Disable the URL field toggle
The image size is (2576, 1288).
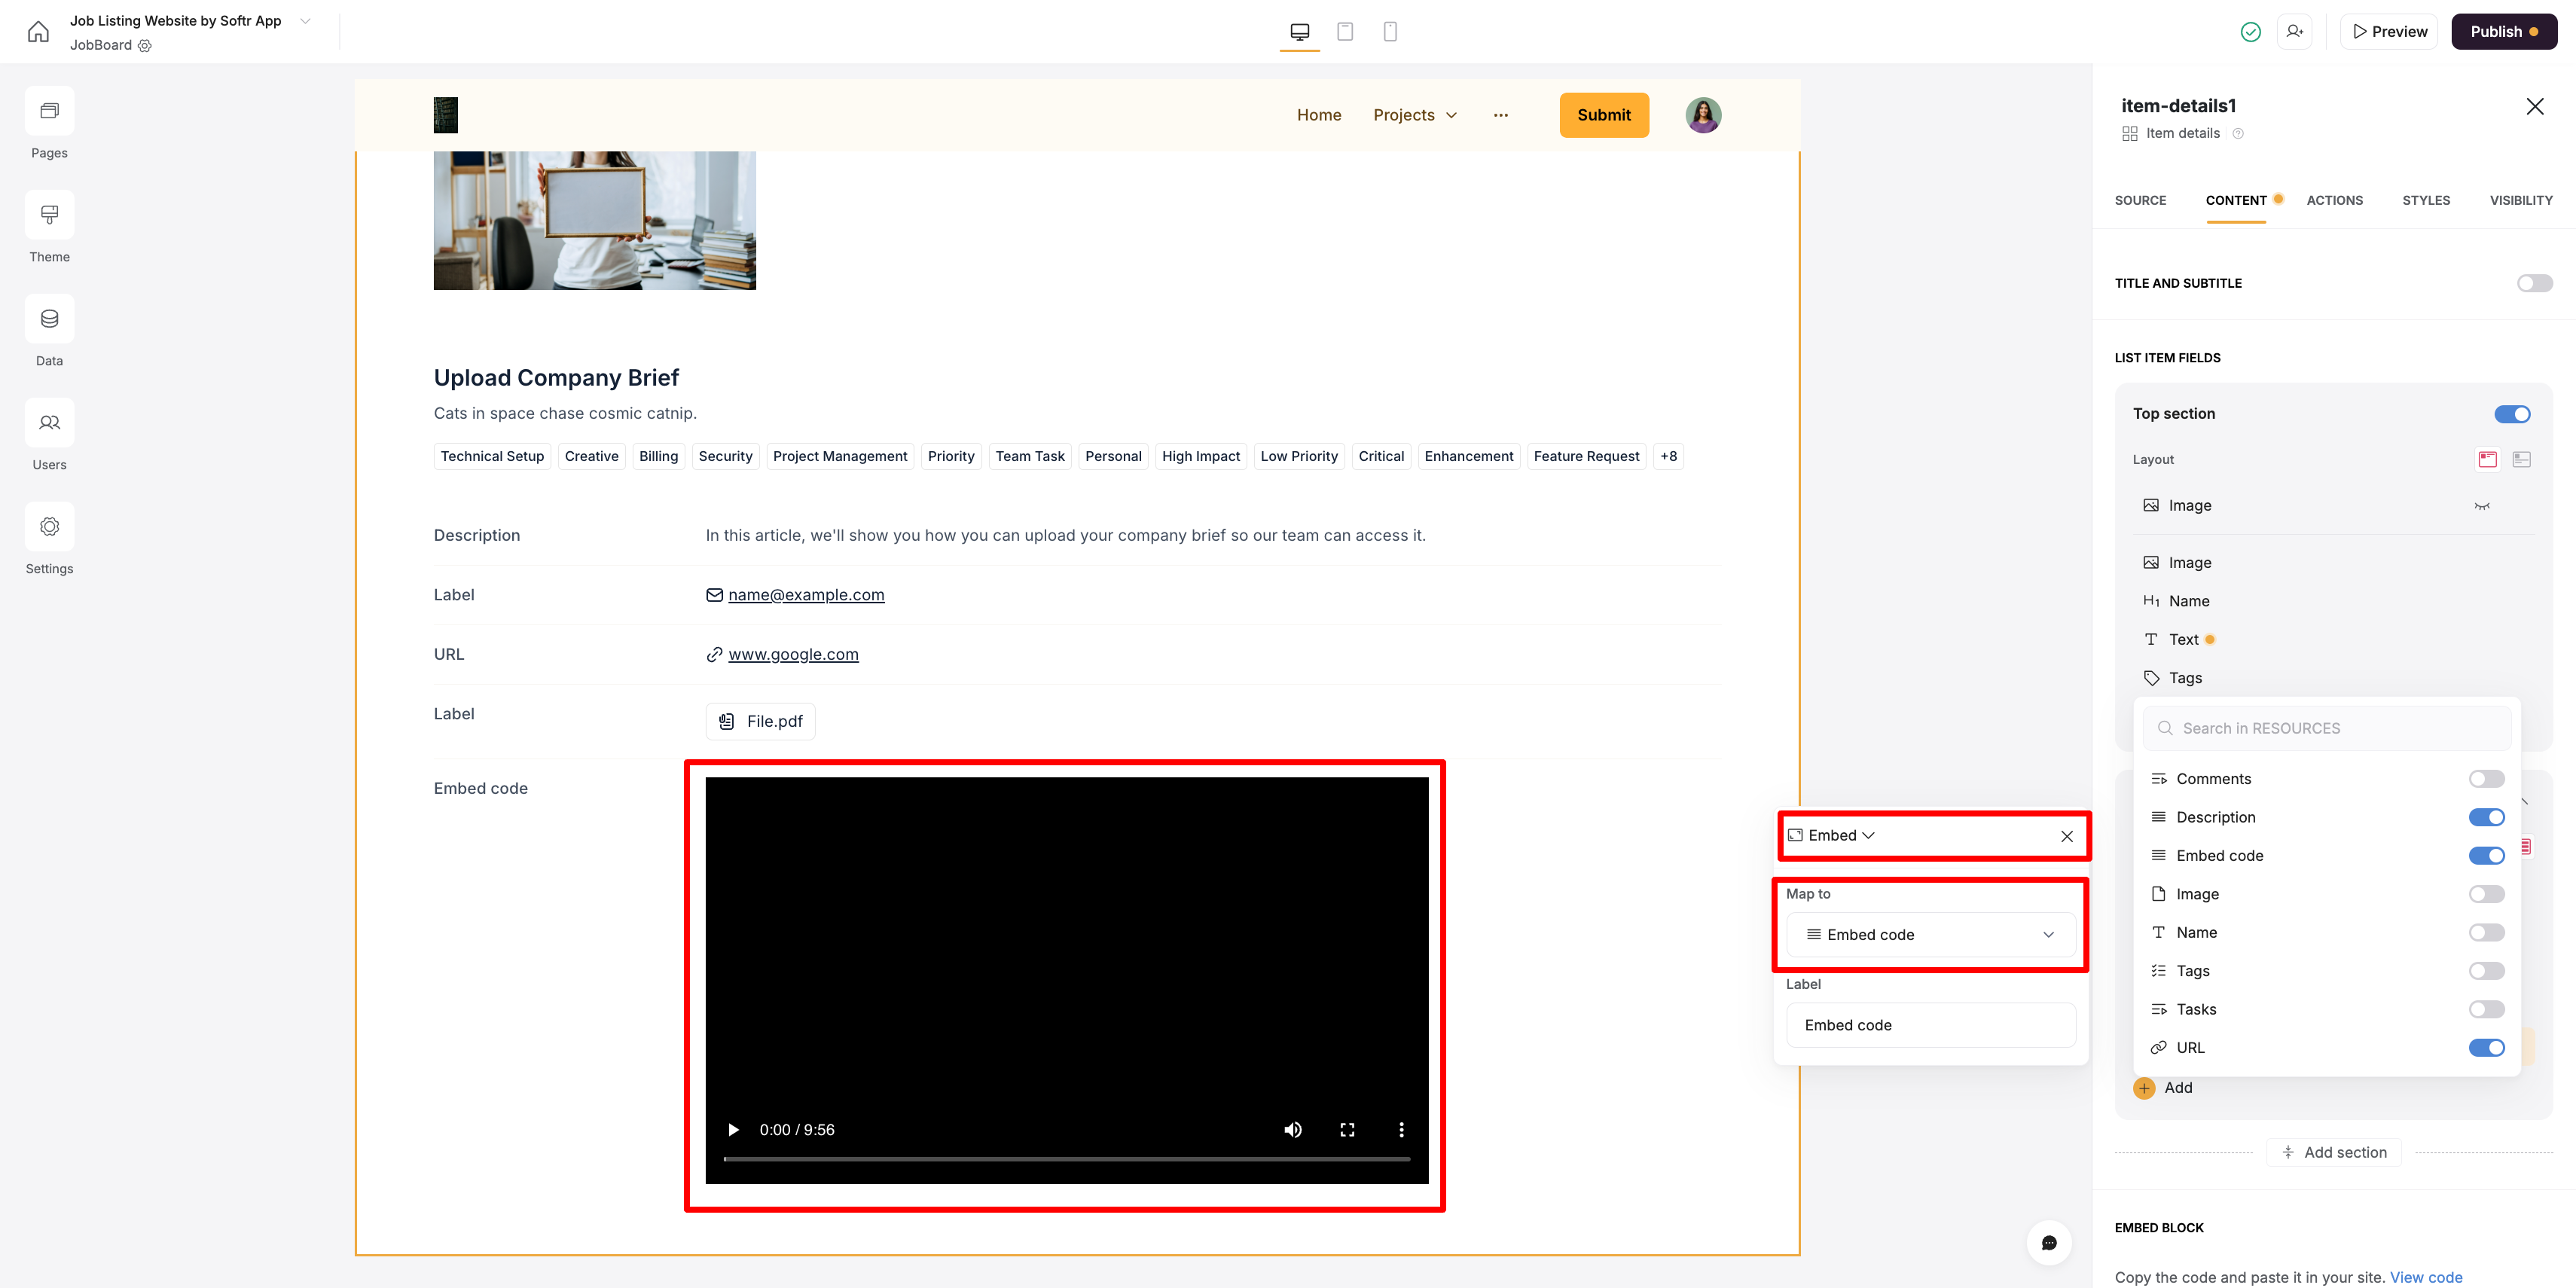point(2486,1047)
